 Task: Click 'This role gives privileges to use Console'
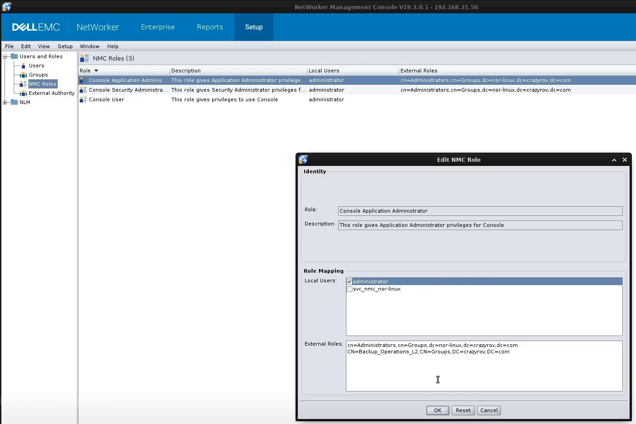coord(225,99)
